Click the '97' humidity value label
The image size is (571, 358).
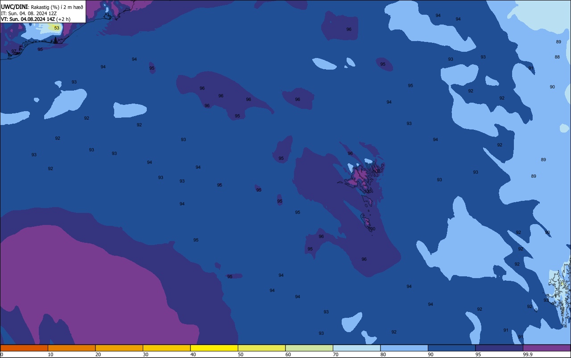coord(14,51)
